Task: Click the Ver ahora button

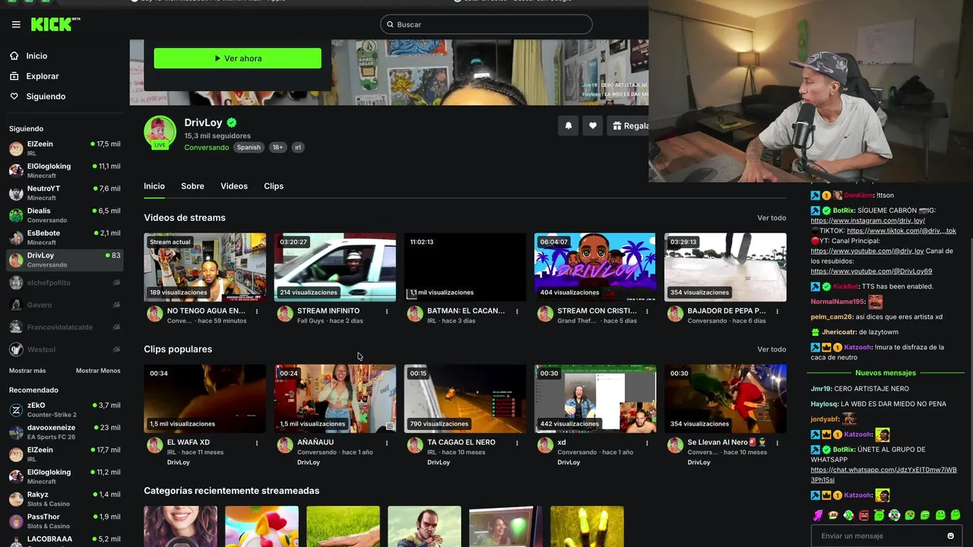Action: [237, 58]
